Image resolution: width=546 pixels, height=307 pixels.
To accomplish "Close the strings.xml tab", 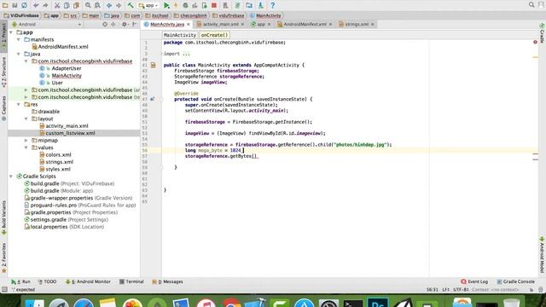I will 373,25.
